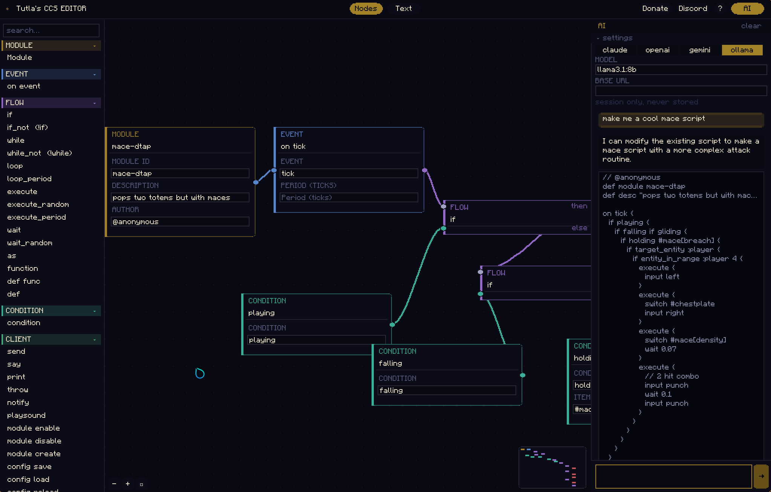Click the node search field
This screenshot has height=492, width=771.
click(51, 31)
